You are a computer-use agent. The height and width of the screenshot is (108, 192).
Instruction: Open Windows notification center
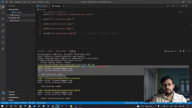click(188, 106)
